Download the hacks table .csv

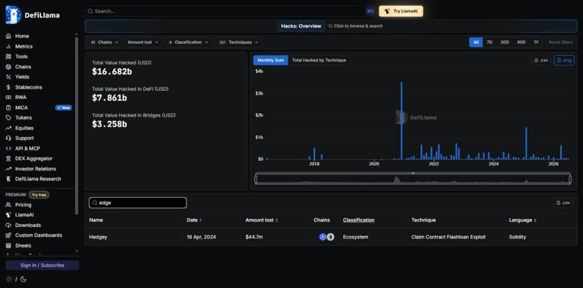click(563, 203)
